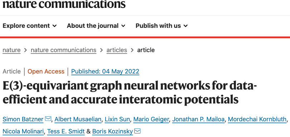Click author Jonathan P. Mailoa
The image size is (290, 137).
pos(198,119)
